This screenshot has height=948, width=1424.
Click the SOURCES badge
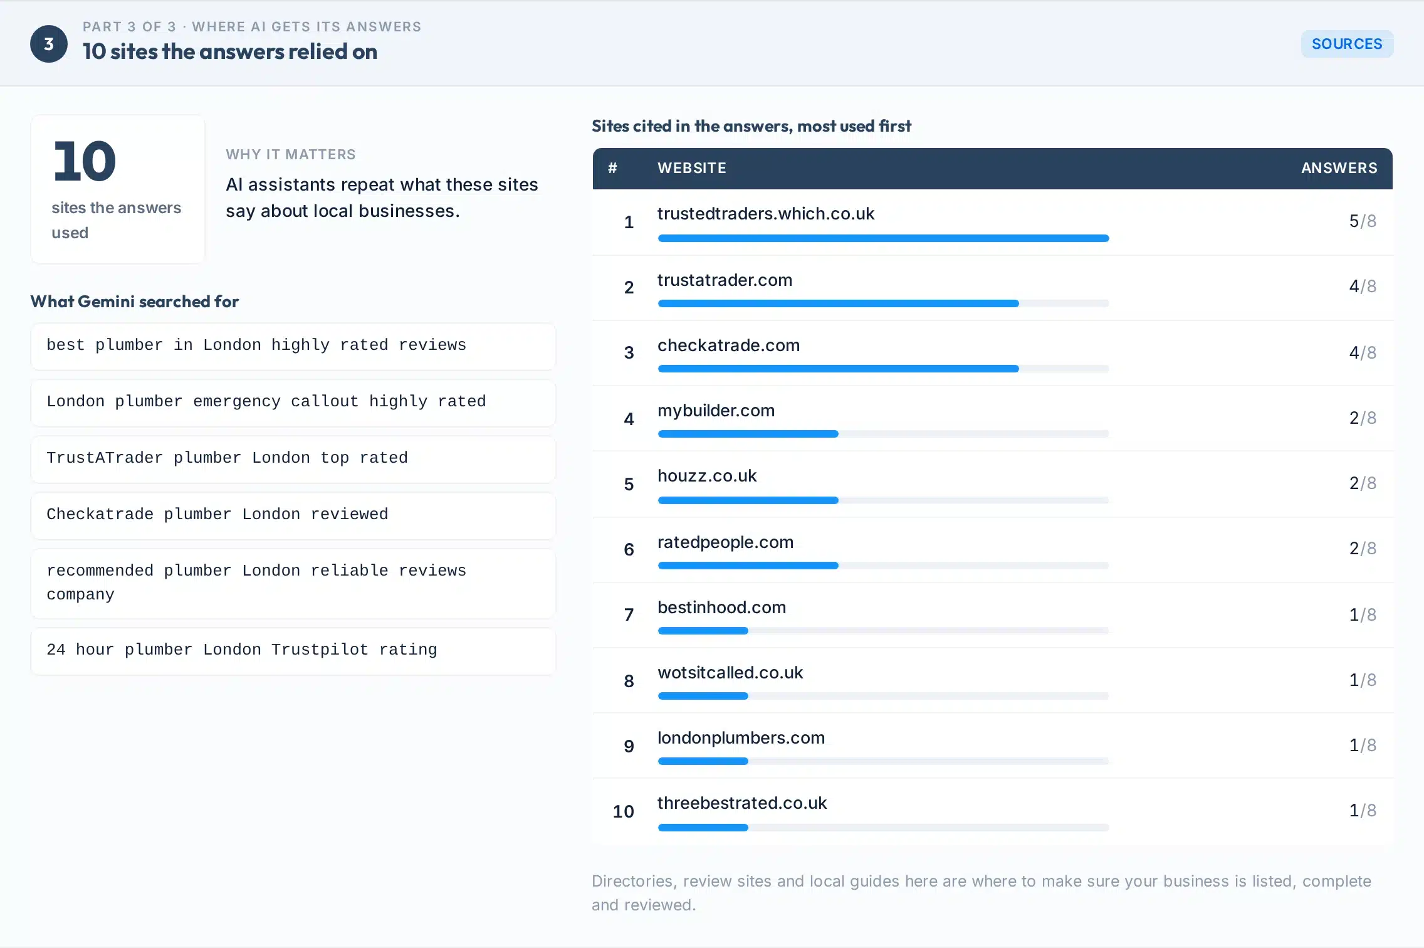1347,44
